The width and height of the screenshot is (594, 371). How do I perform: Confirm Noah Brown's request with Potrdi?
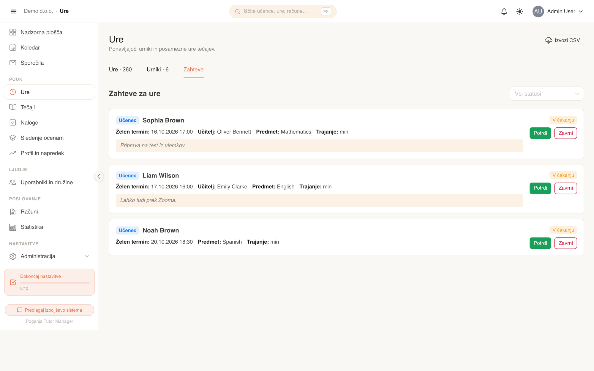tap(540, 243)
